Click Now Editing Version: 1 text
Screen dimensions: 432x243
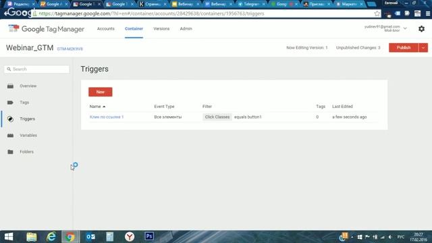coord(307,48)
